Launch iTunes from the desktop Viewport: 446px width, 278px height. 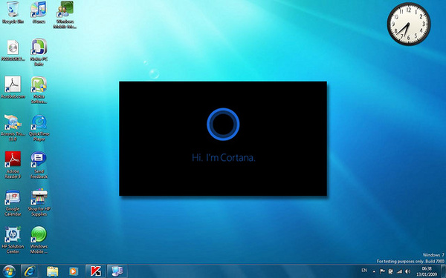39,13
